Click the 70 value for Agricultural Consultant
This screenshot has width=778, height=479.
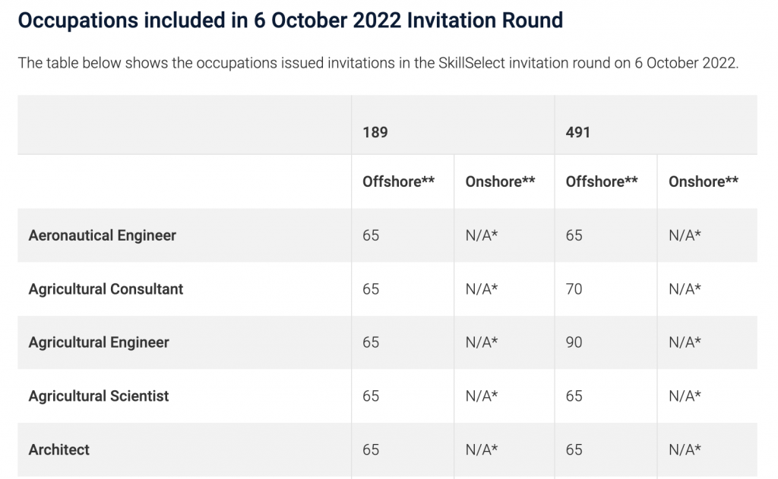coord(574,289)
